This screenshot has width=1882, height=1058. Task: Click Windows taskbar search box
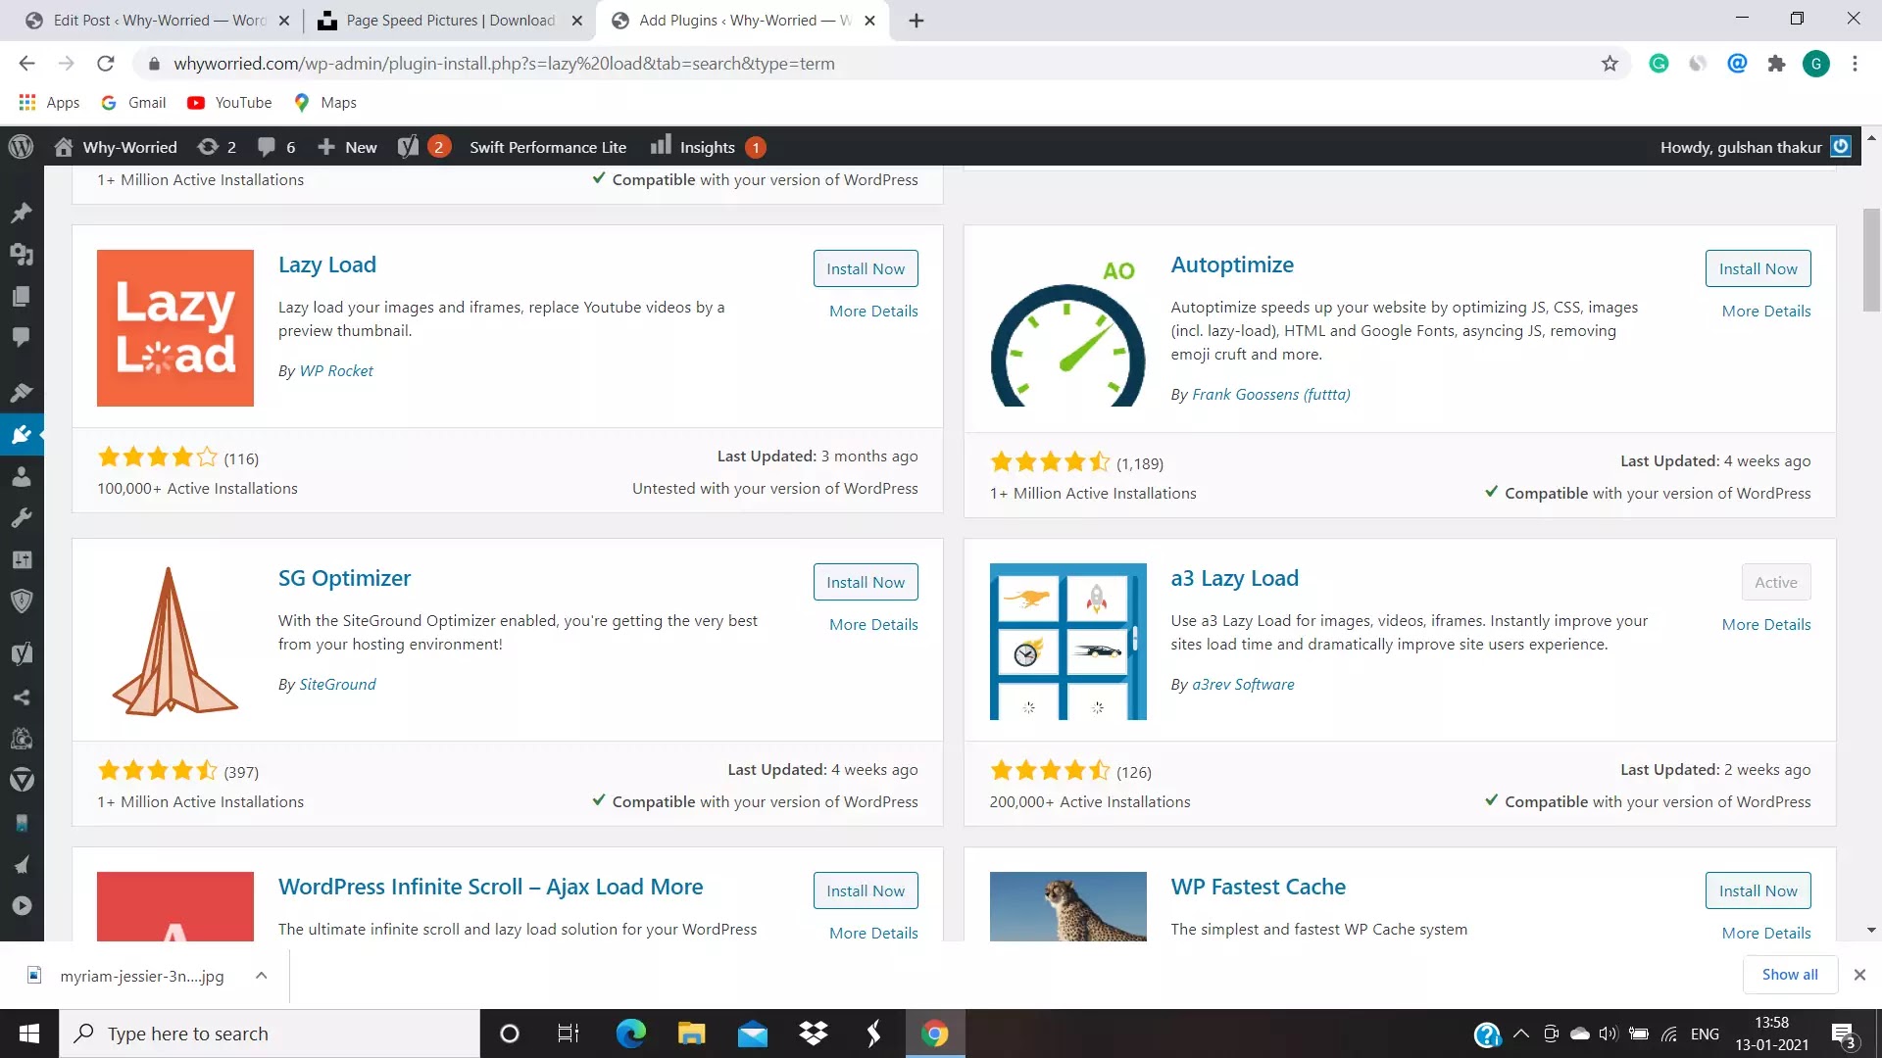click(x=270, y=1034)
